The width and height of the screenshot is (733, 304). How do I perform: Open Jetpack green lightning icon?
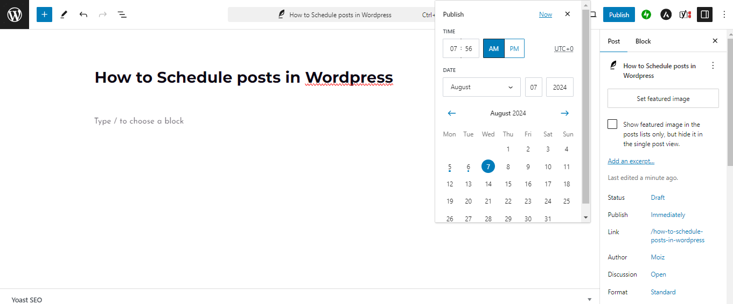click(x=646, y=15)
